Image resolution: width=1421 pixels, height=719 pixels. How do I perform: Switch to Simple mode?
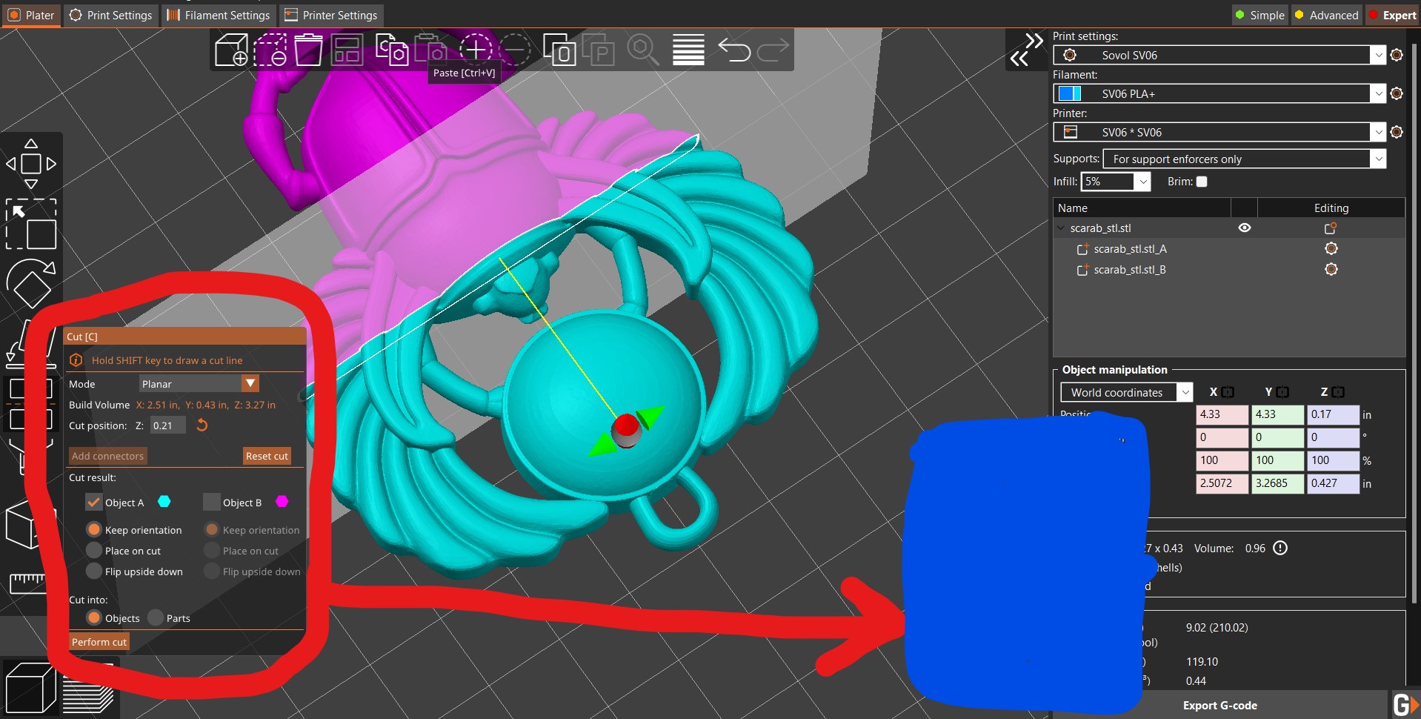tap(1259, 15)
